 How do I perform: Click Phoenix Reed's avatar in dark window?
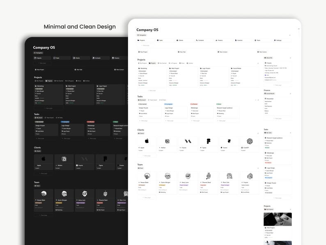point(105,194)
